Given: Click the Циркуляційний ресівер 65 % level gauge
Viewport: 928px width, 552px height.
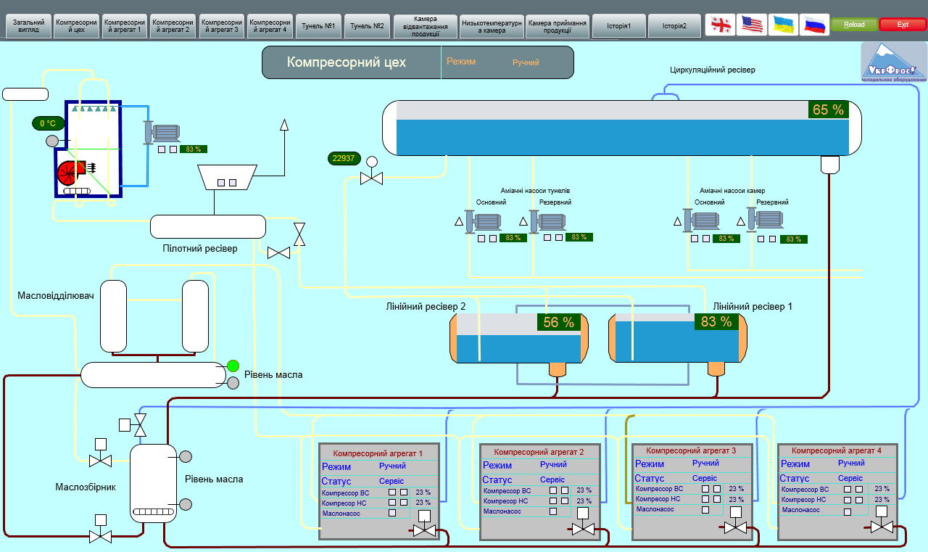Looking at the screenshot, I should [829, 110].
